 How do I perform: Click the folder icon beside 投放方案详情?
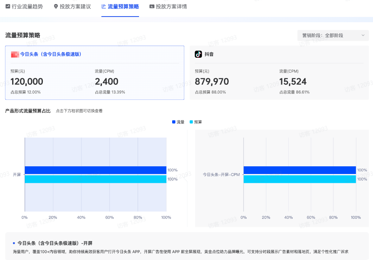(x=152, y=6)
